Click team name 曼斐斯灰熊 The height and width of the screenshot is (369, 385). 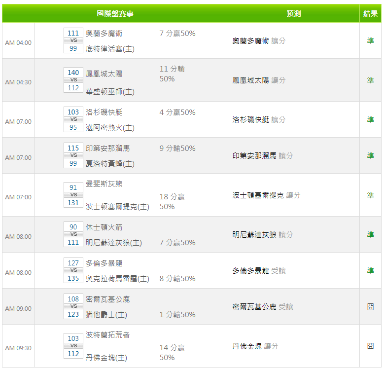click(x=104, y=184)
